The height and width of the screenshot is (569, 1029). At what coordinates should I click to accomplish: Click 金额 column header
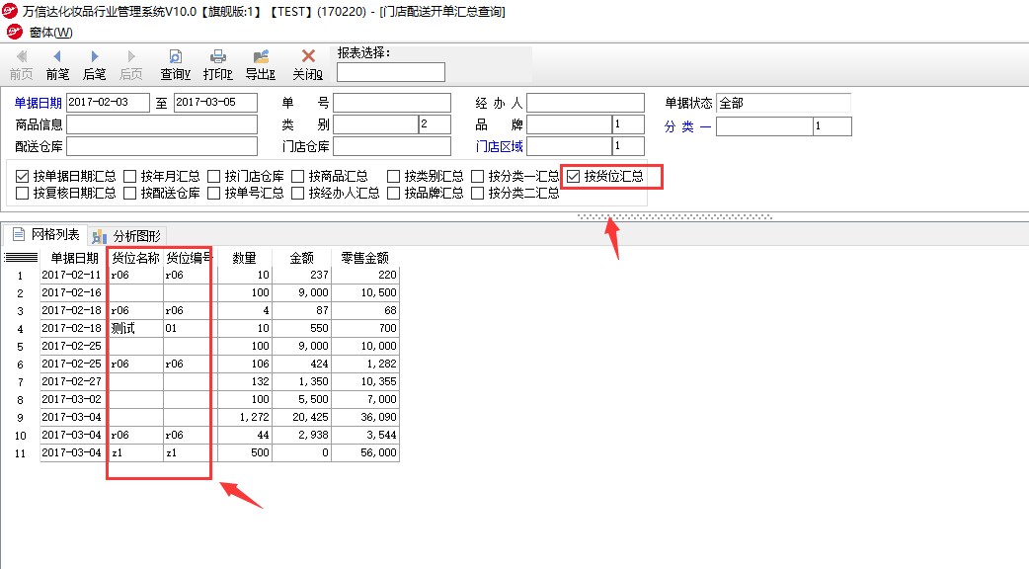[302, 258]
